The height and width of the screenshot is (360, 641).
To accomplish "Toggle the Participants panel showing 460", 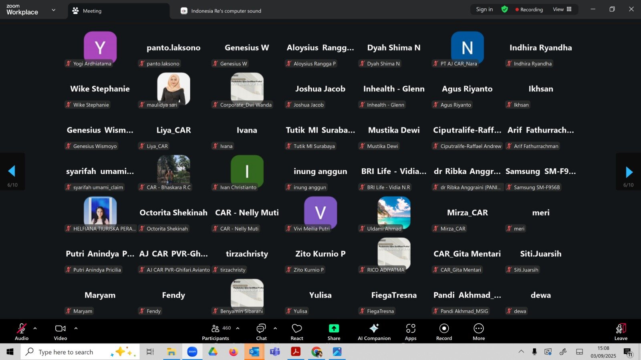I will (x=216, y=332).
